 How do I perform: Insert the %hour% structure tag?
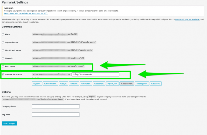(x=74, y=84)
